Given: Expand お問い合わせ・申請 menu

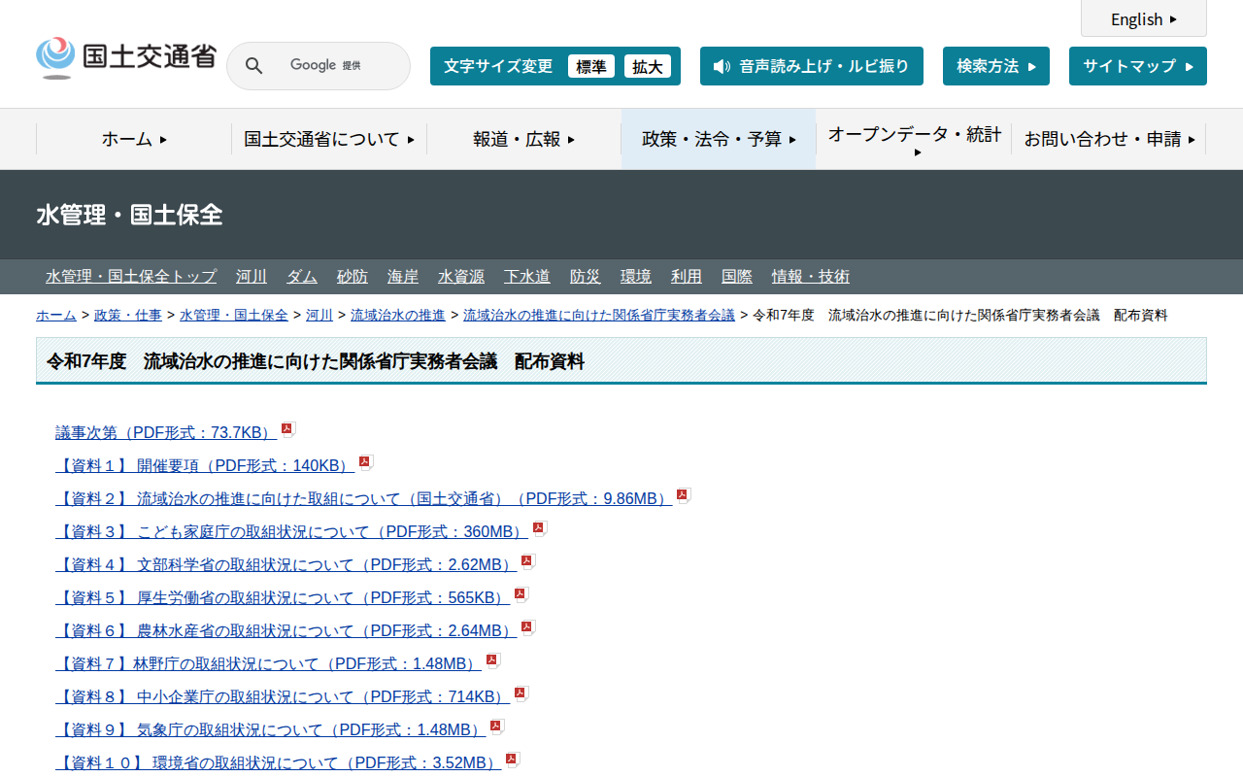Looking at the screenshot, I should point(1109,139).
